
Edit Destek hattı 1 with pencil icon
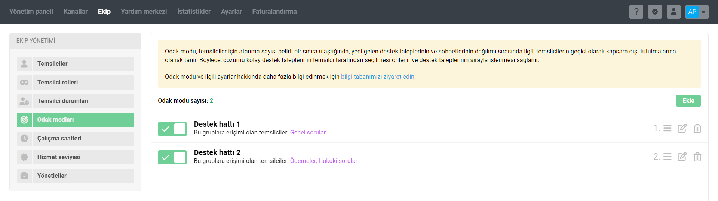point(682,128)
